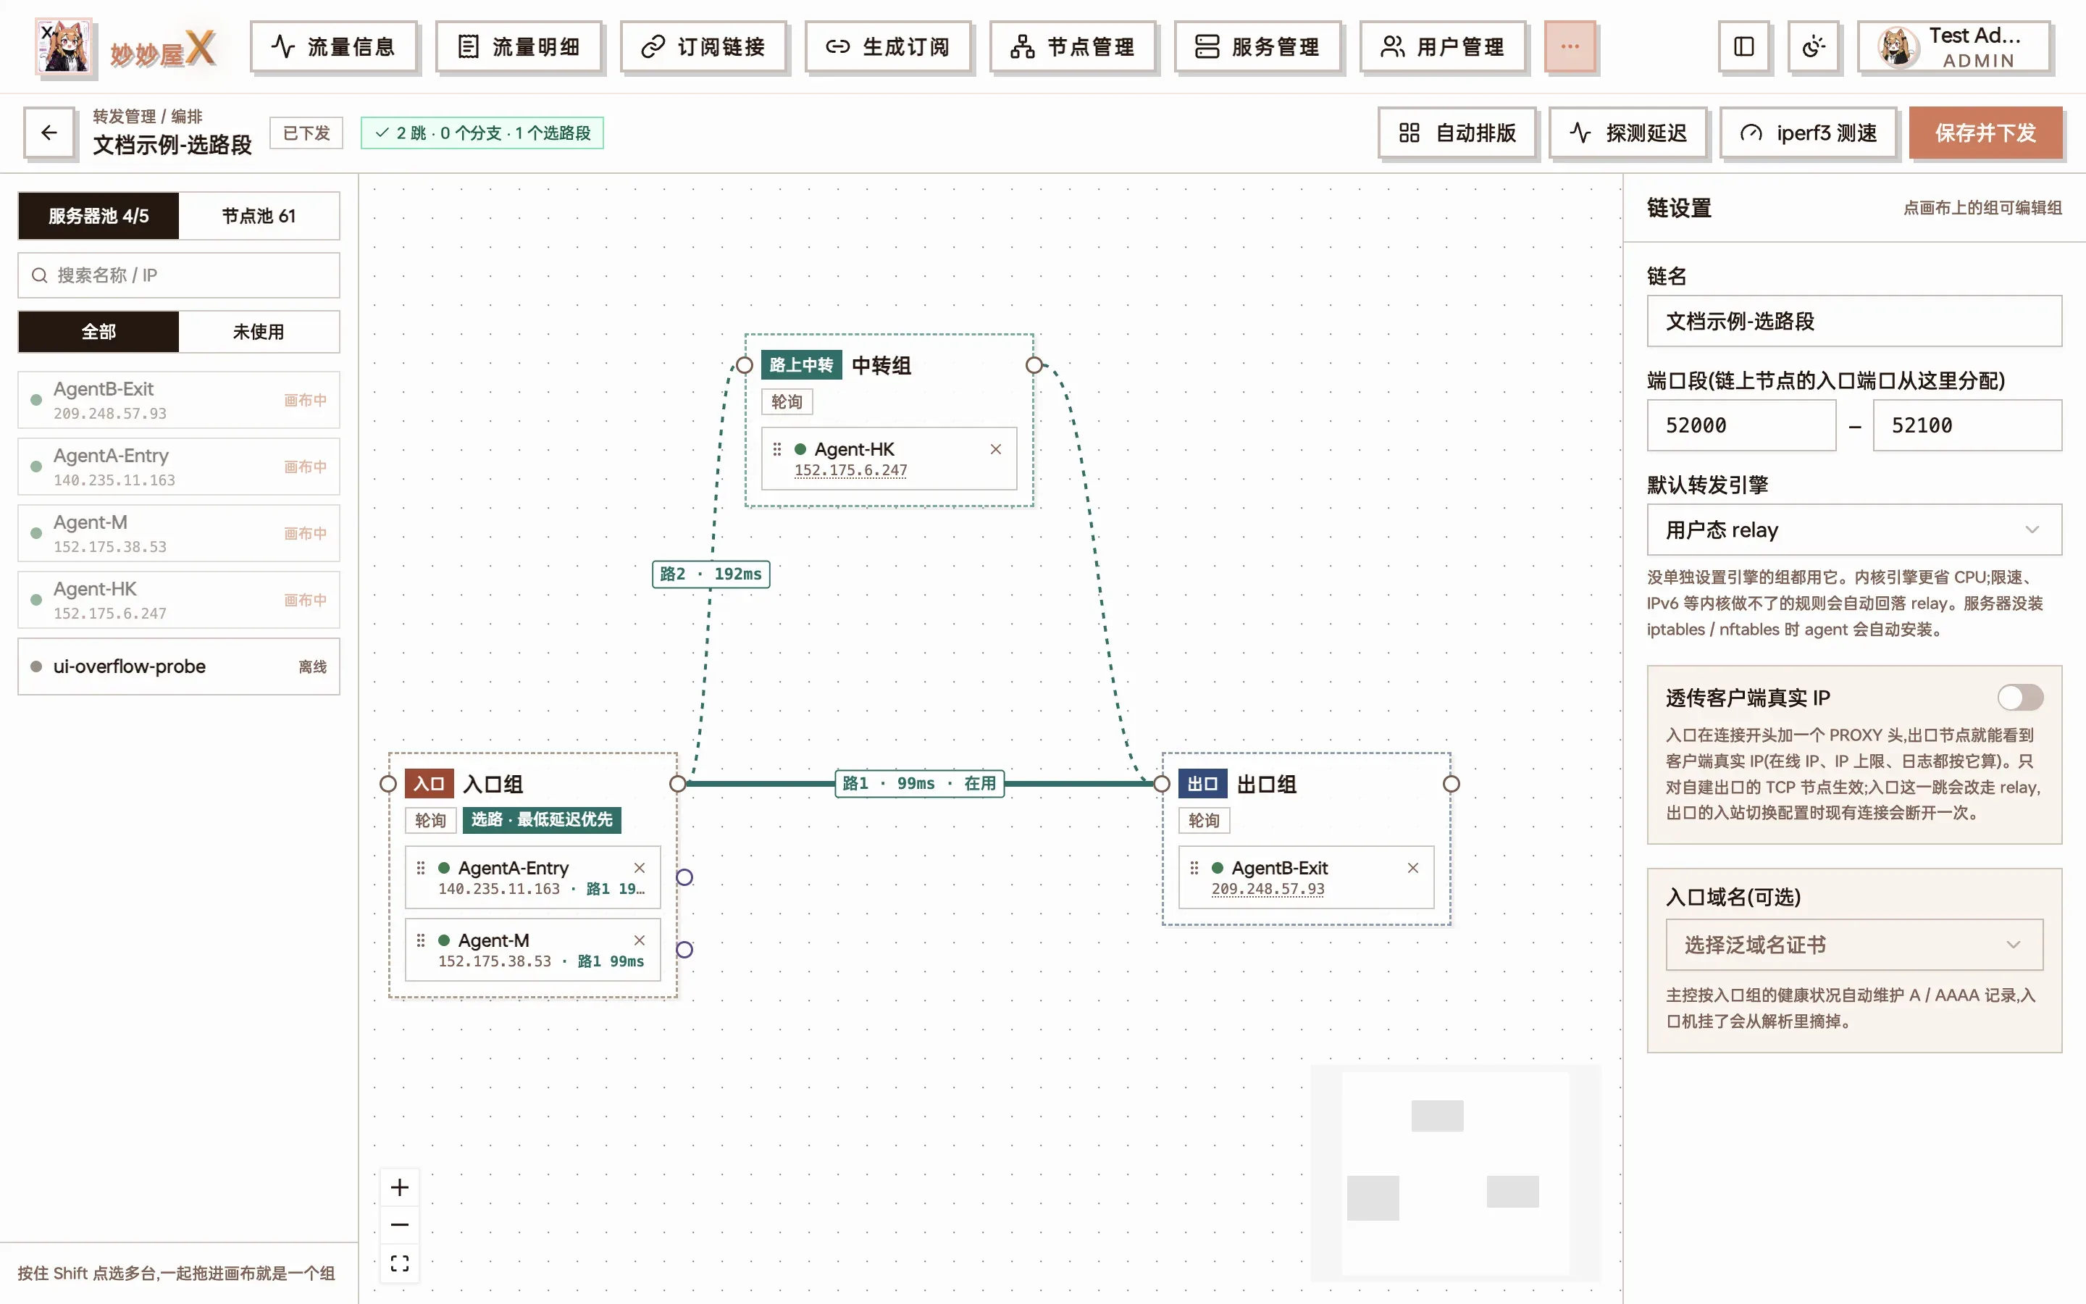Select the 未使用 filter
The image size is (2086, 1304).
259,331
